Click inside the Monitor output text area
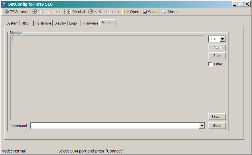 (x=108, y=78)
